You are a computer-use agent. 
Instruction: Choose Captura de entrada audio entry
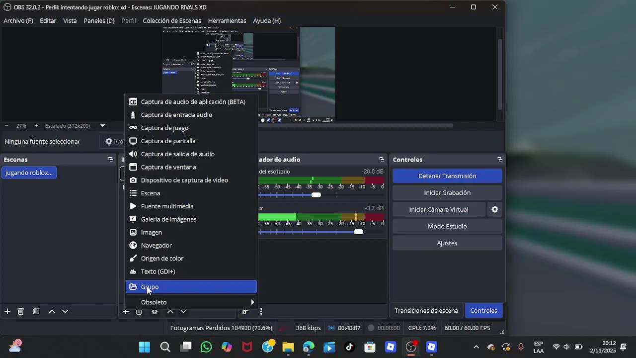(191, 115)
